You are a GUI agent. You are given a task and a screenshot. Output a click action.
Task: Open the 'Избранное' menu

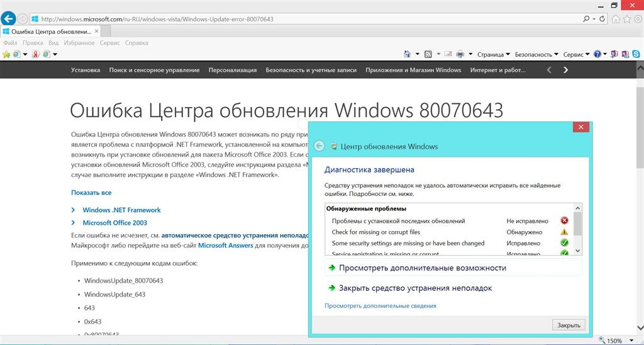tap(79, 43)
